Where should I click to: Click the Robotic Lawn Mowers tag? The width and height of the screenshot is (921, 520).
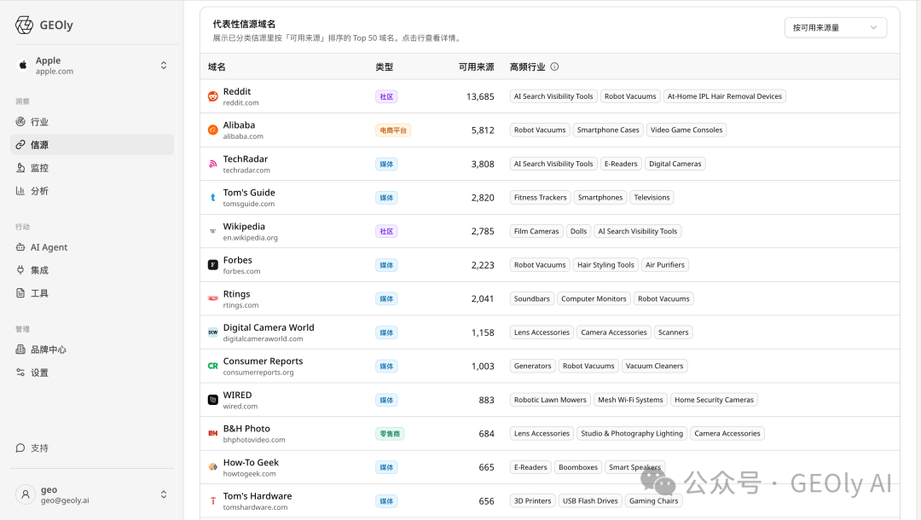pos(550,400)
